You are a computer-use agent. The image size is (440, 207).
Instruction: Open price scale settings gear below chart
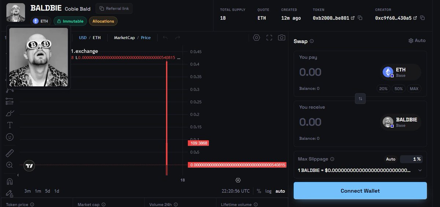click(x=238, y=180)
